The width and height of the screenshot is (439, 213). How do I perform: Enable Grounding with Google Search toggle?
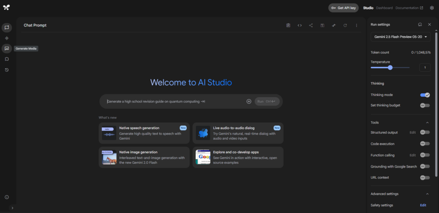coord(425,166)
